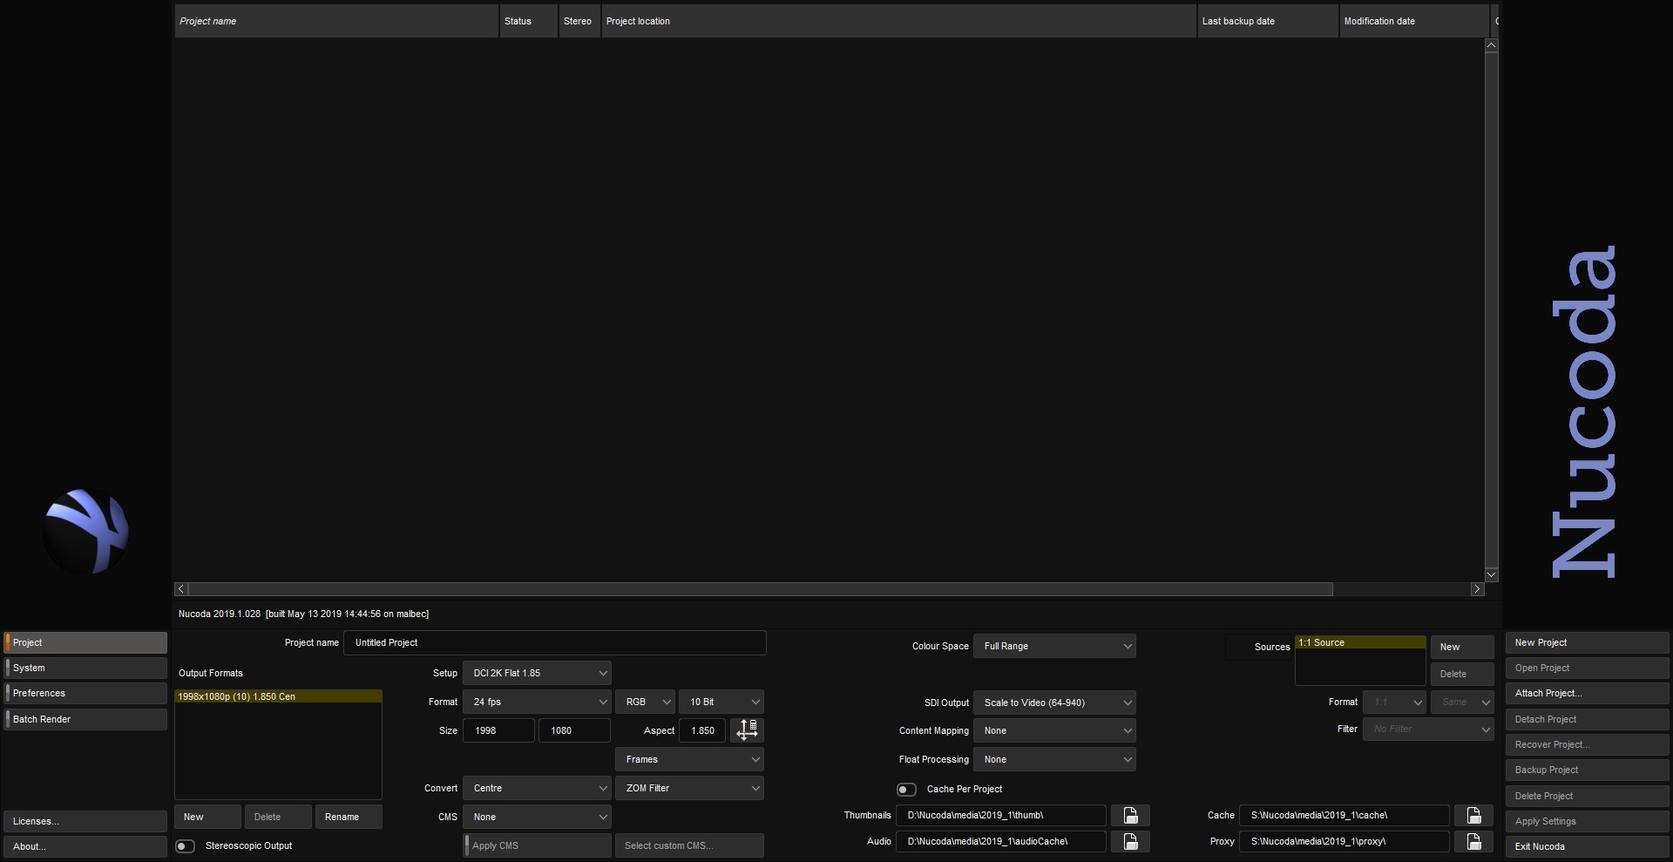Sort by Last backup date column

click(1268, 21)
